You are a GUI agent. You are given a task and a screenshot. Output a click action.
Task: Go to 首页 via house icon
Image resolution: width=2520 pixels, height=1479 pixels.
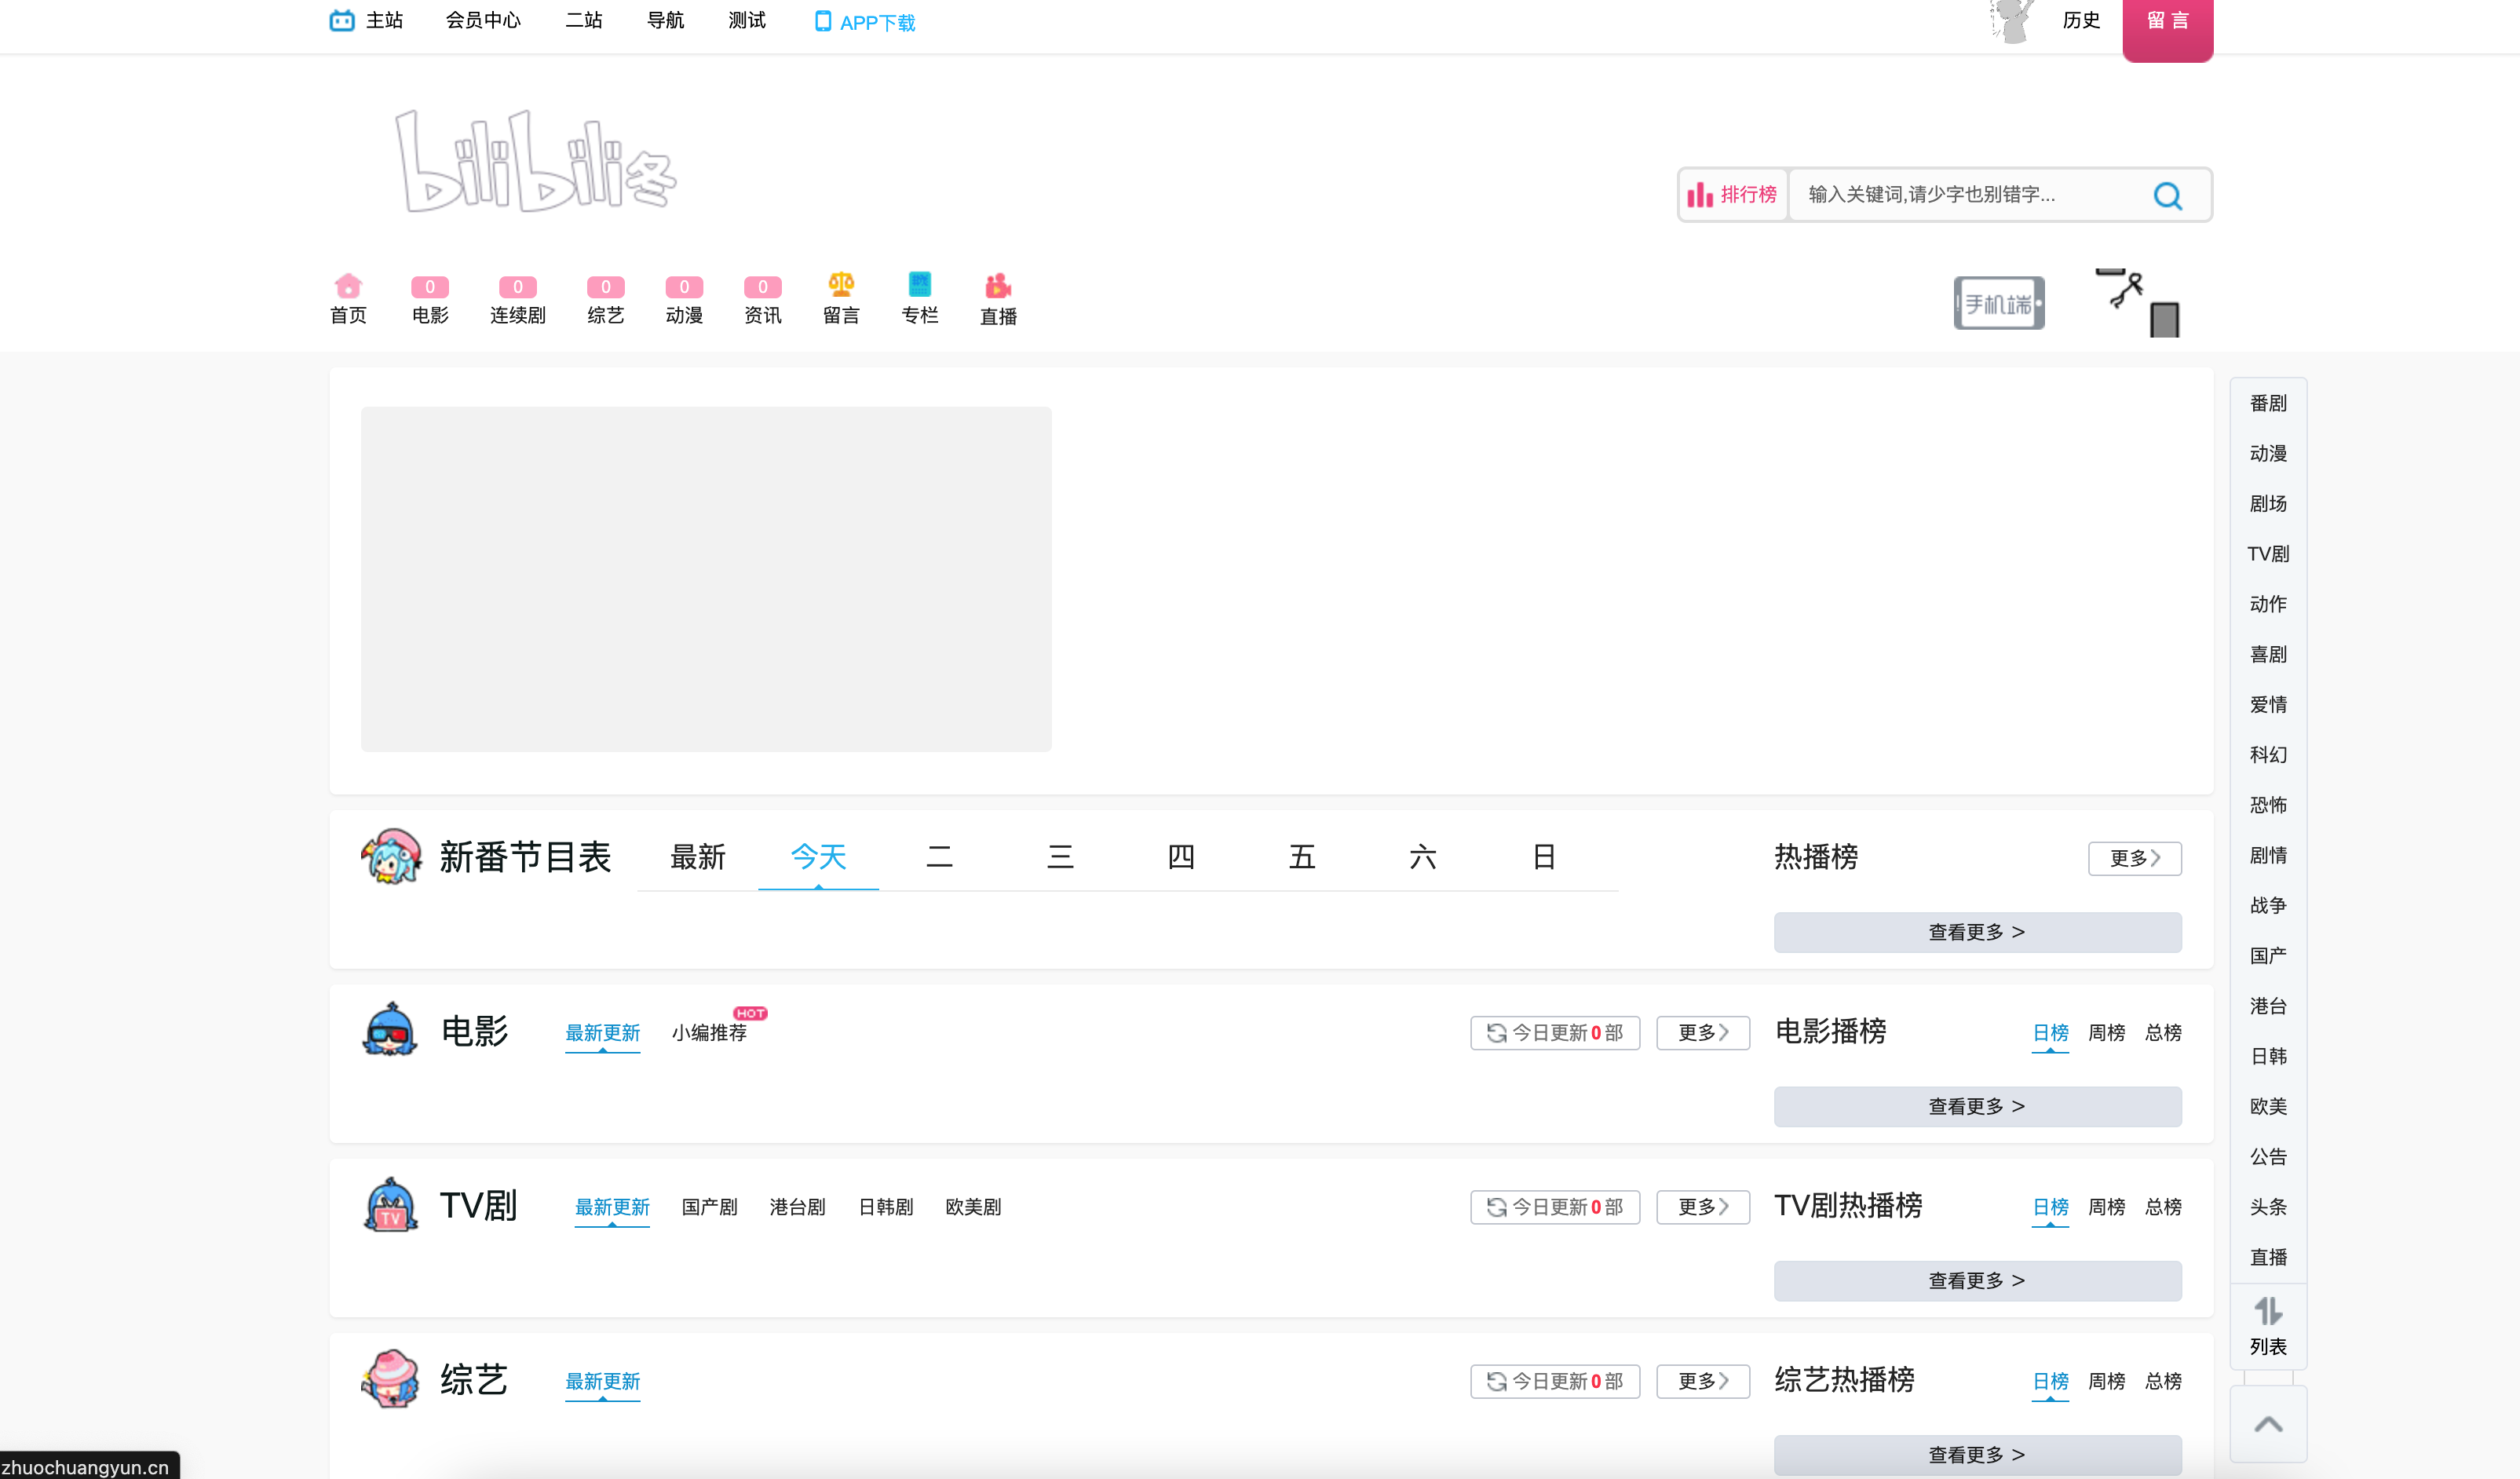tap(348, 285)
